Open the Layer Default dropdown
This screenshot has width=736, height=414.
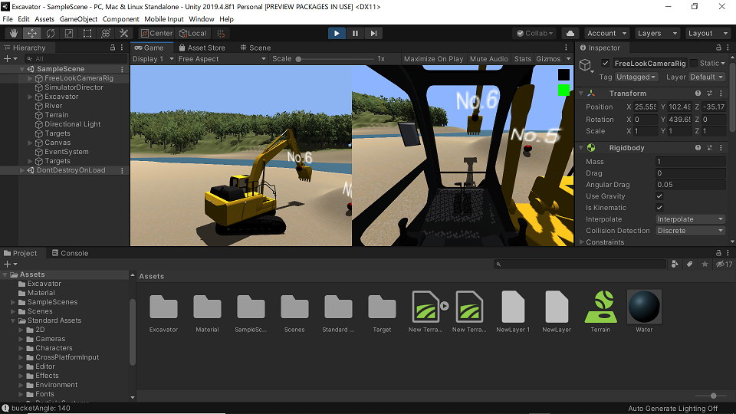click(706, 77)
